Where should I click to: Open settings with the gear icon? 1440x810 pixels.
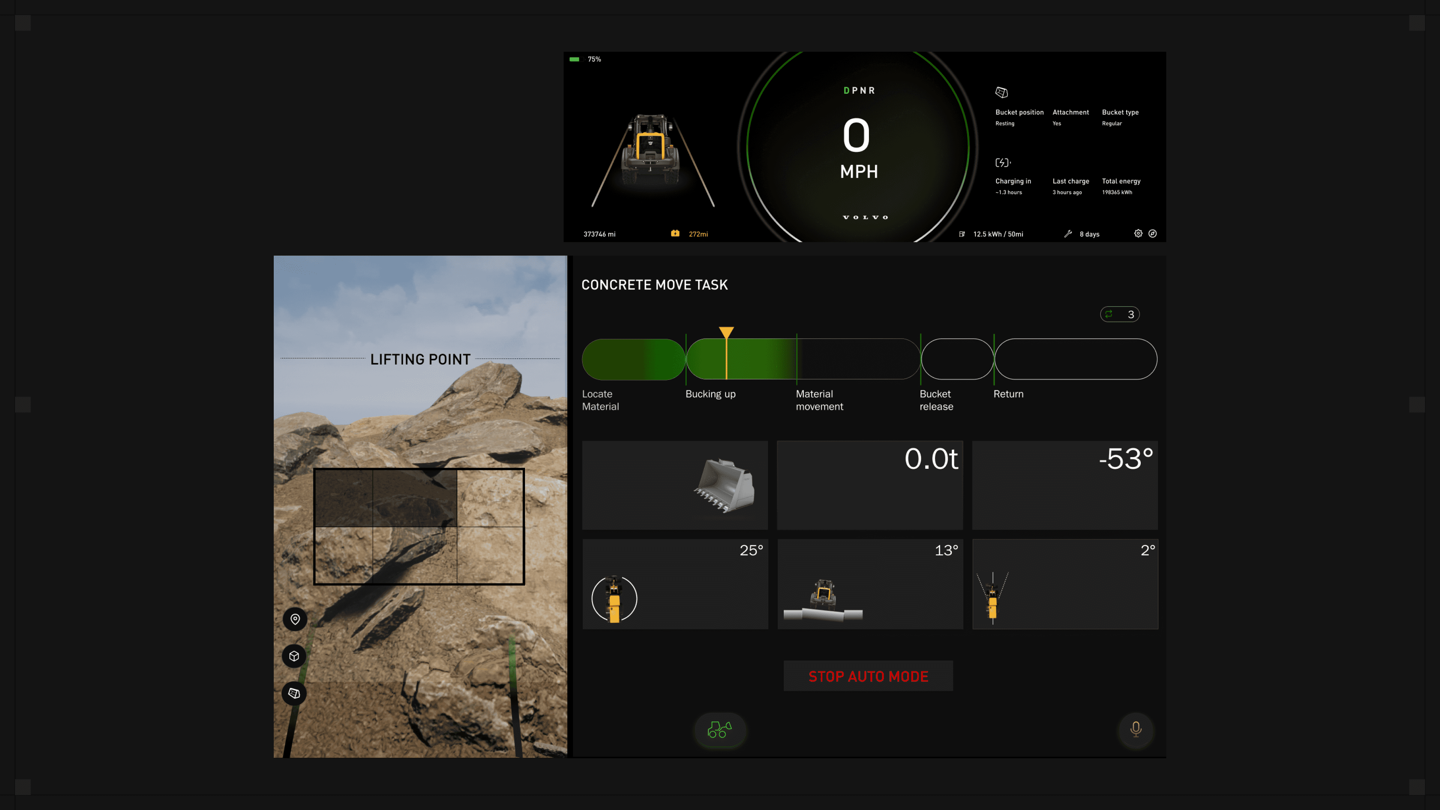pyautogui.click(x=1138, y=234)
